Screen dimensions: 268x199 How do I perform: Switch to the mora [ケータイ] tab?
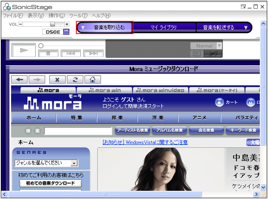(x=217, y=90)
